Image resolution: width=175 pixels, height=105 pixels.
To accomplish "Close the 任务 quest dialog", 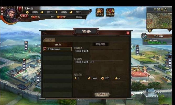I will [x=128, y=33].
